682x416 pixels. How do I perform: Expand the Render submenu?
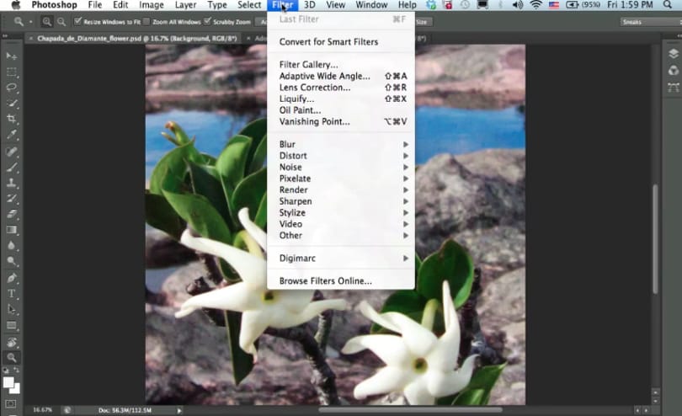click(x=340, y=189)
